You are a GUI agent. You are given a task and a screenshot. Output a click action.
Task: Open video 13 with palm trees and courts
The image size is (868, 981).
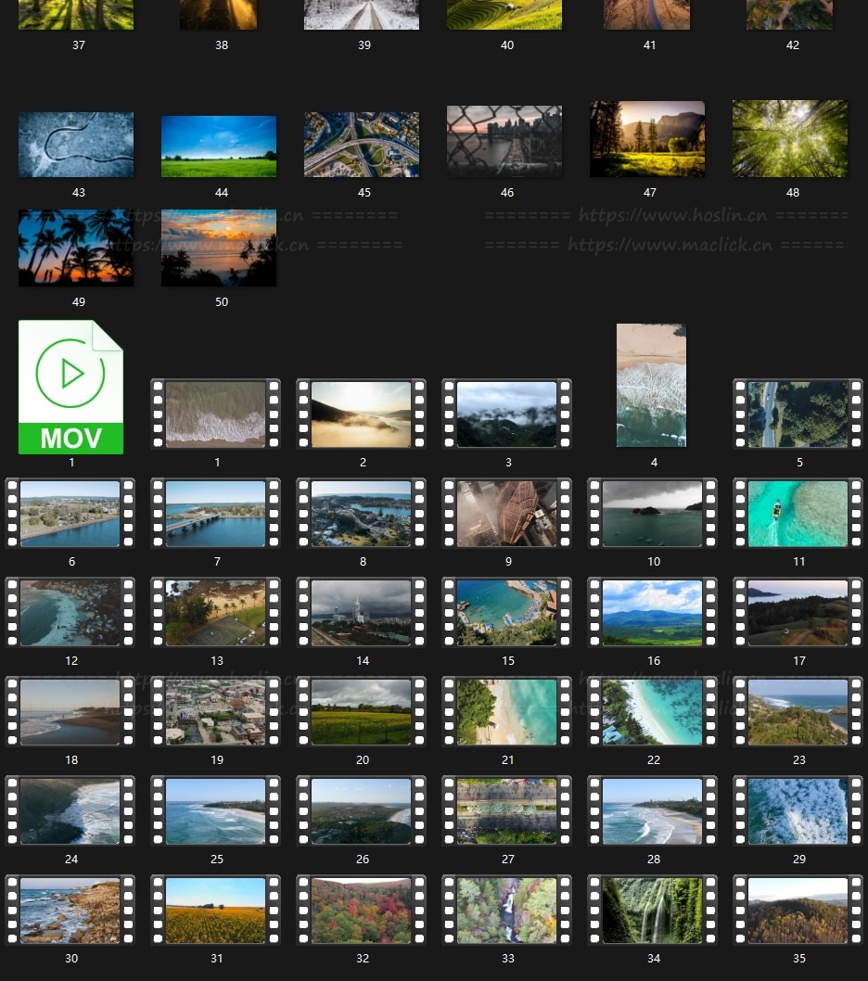[216, 612]
